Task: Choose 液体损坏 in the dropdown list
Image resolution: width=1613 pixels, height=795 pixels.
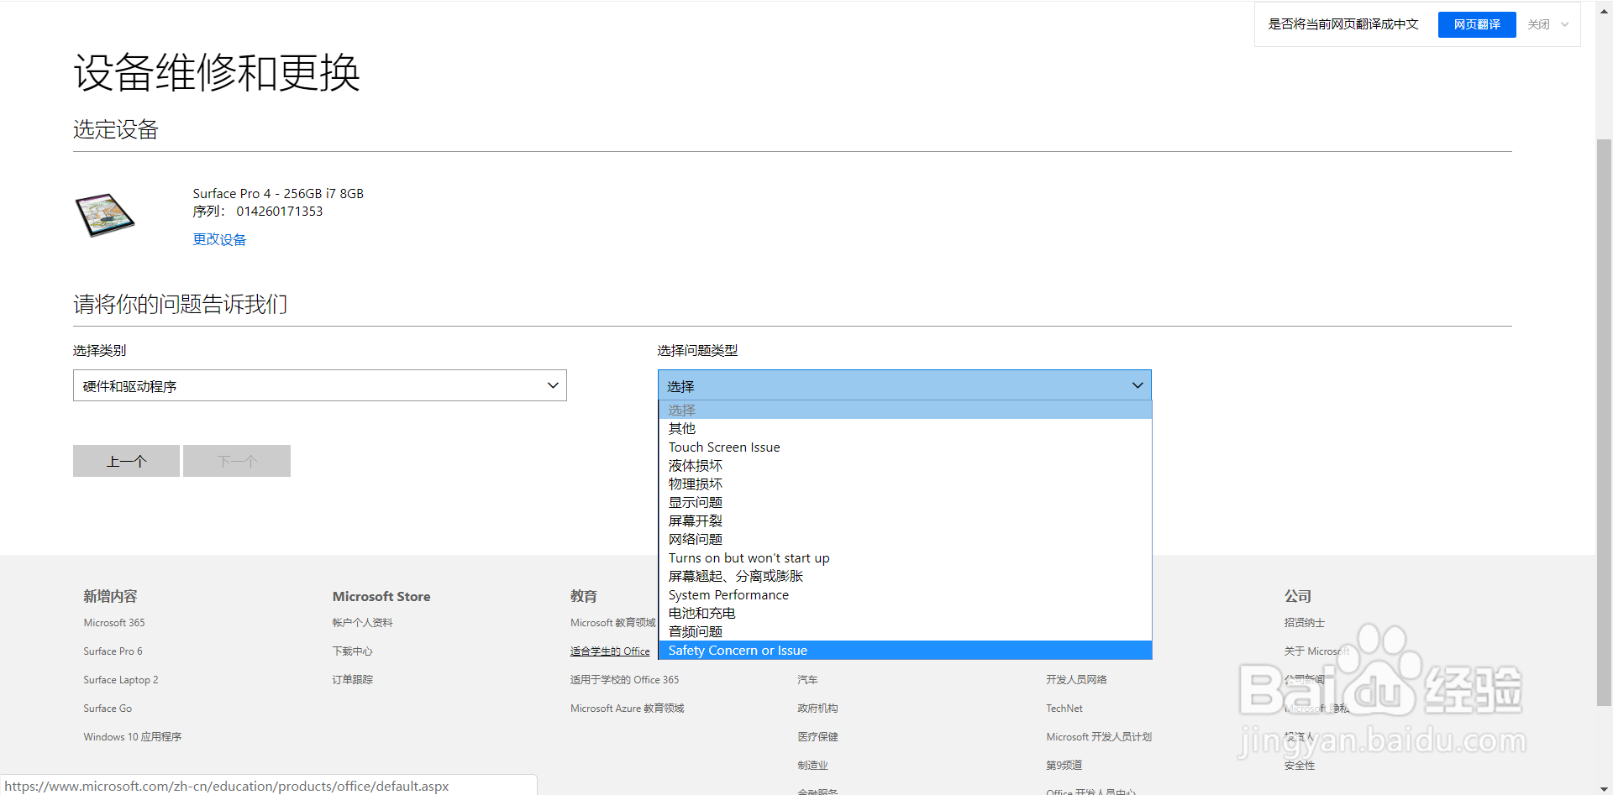Action: point(905,465)
